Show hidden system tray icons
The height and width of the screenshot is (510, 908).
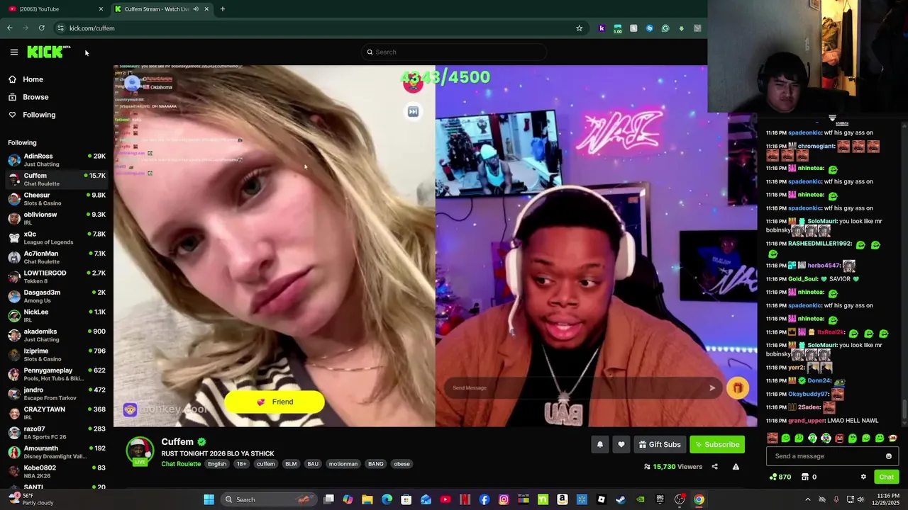808,499
